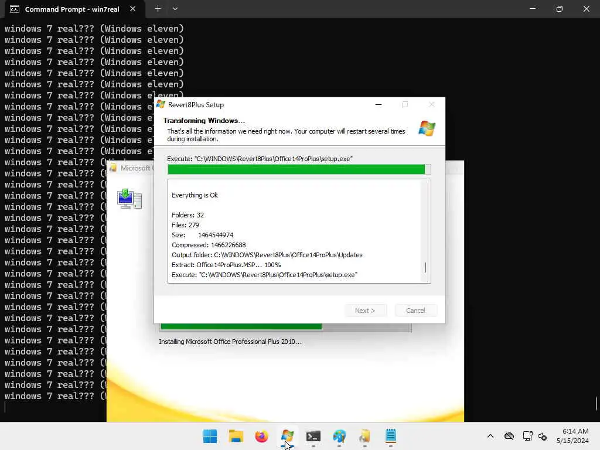
Task: Click 'Size: 1464544974' log line
Action: pyautogui.click(x=202, y=235)
